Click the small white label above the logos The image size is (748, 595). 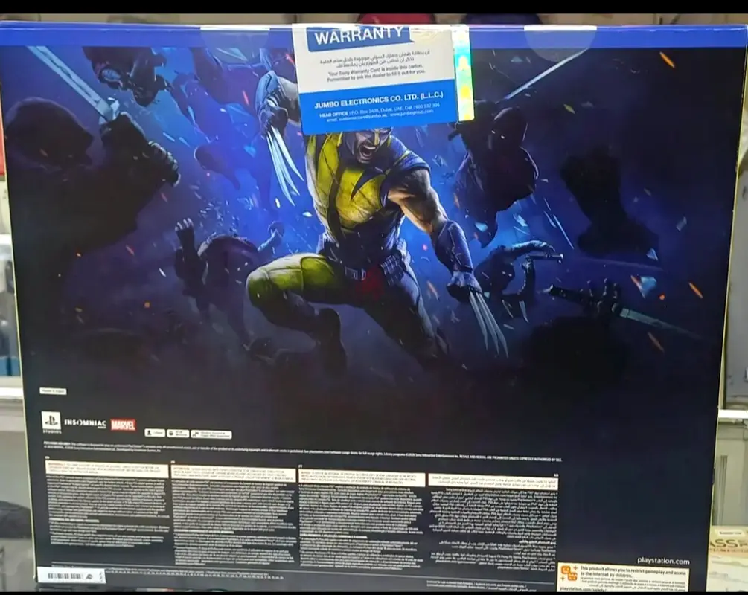click(53, 391)
